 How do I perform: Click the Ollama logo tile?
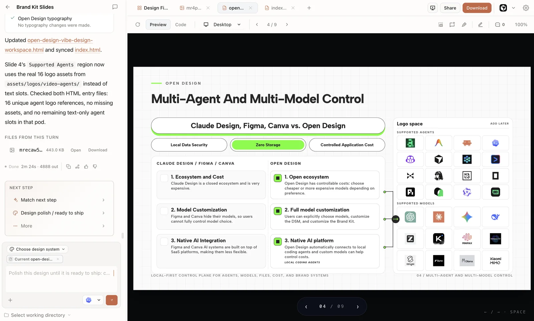pyautogui.click(x=467, y=260)
